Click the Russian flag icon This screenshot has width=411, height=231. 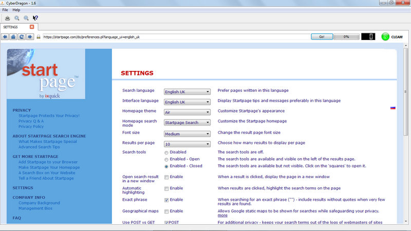pos(393,108)
